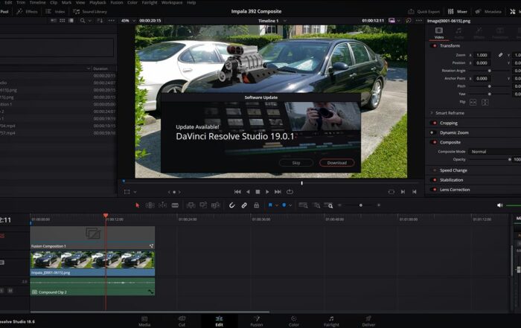Enable the Dynamic Zoom toggle
Screen dimensions: 521x328
click(x=433, y=132)
